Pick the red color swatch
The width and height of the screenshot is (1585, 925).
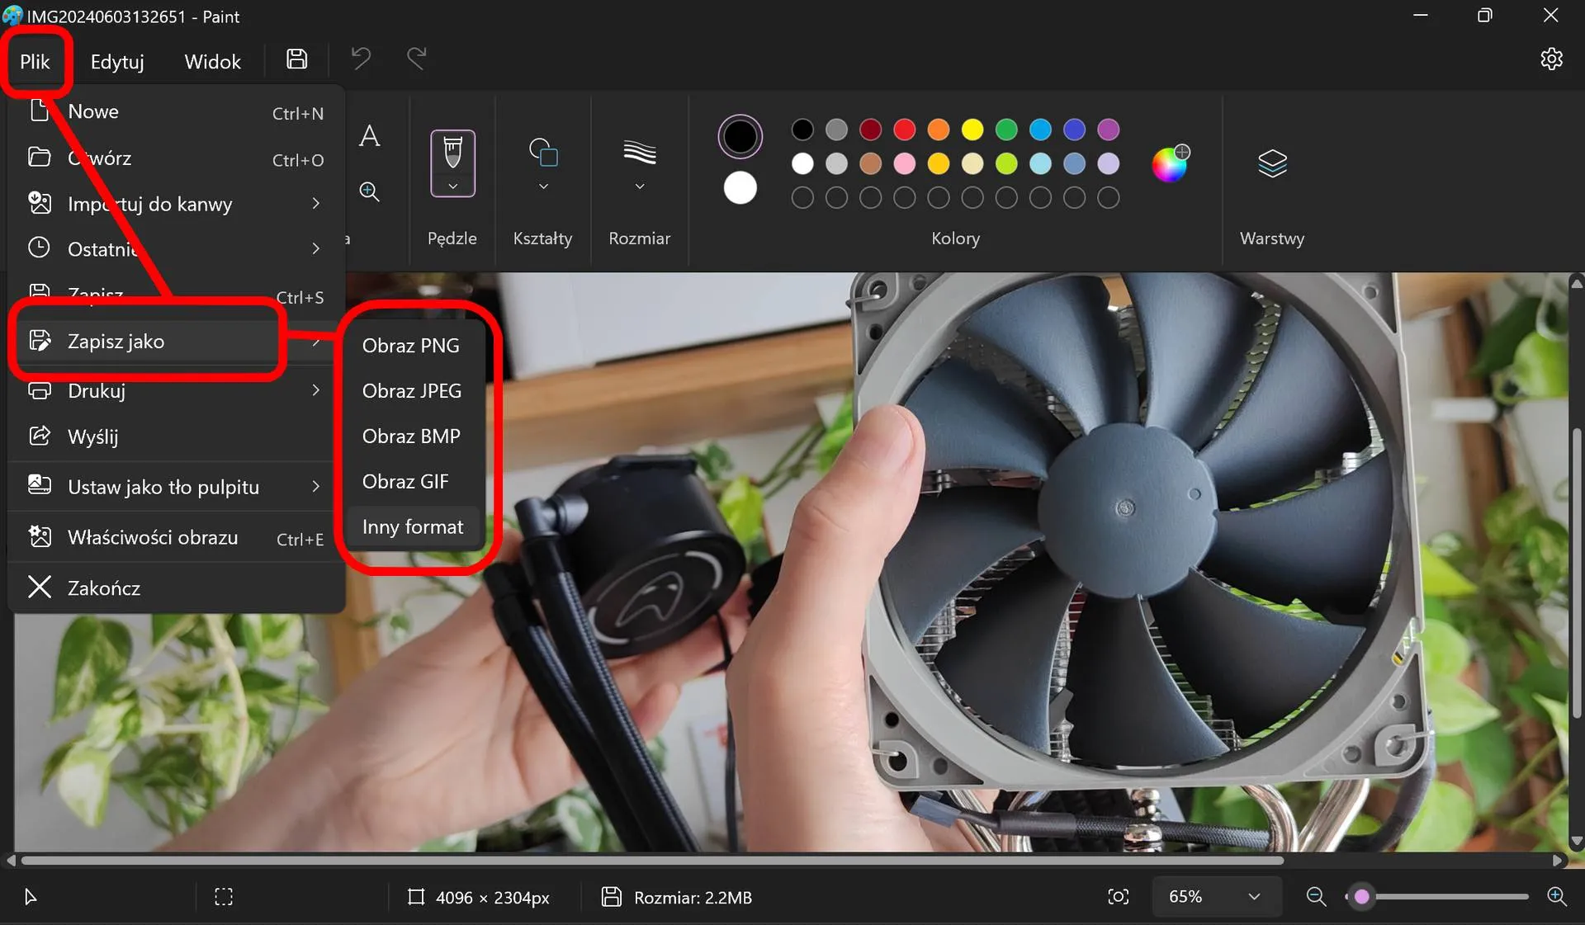(905, 130)
